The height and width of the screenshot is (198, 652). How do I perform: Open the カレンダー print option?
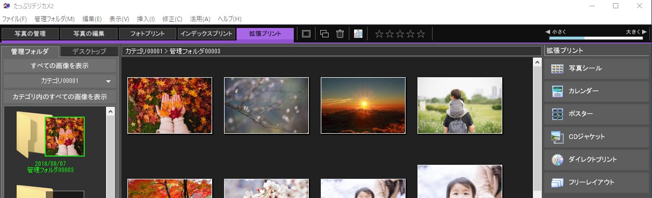596,91
